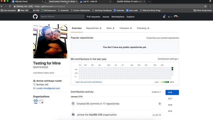Click the second organization avatar
Screen dimensions: 213x120
pos(41,101)
